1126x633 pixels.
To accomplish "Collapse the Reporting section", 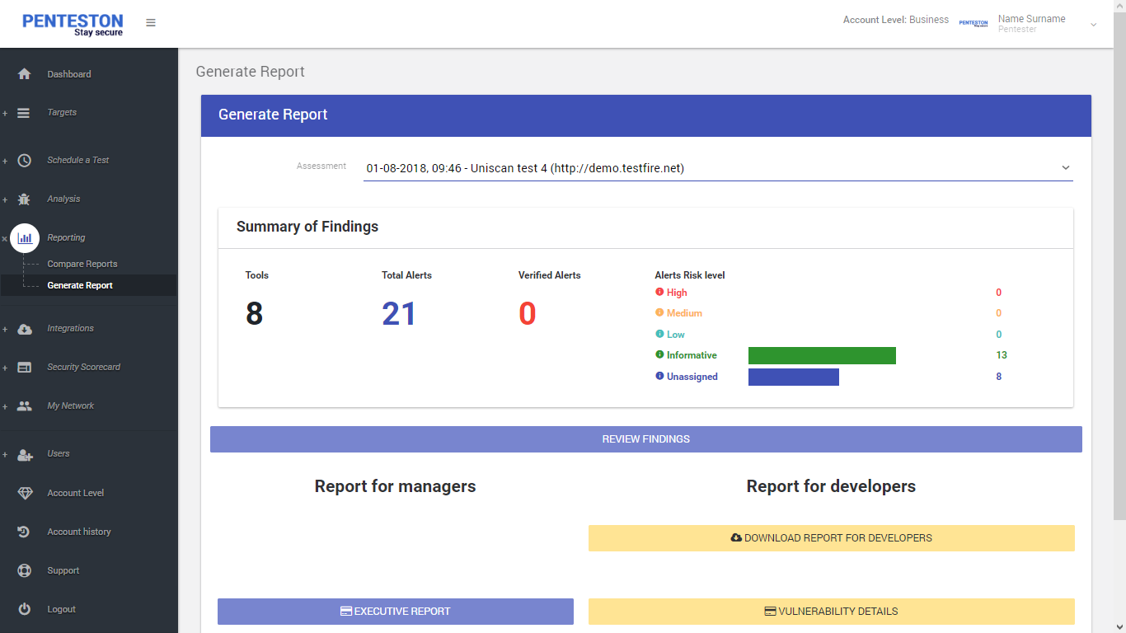I will coord(5,238).
